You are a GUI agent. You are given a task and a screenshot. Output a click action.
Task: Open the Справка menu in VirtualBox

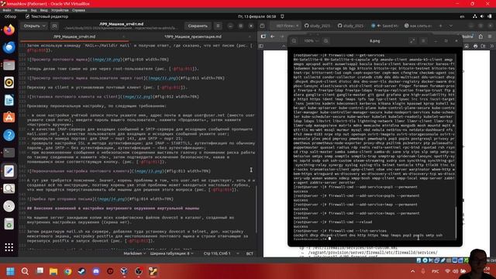[78, 10]
